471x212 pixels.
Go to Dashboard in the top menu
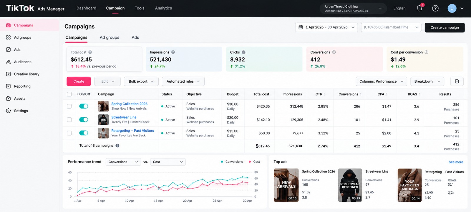pyautogui.click(x=86, y=8)
